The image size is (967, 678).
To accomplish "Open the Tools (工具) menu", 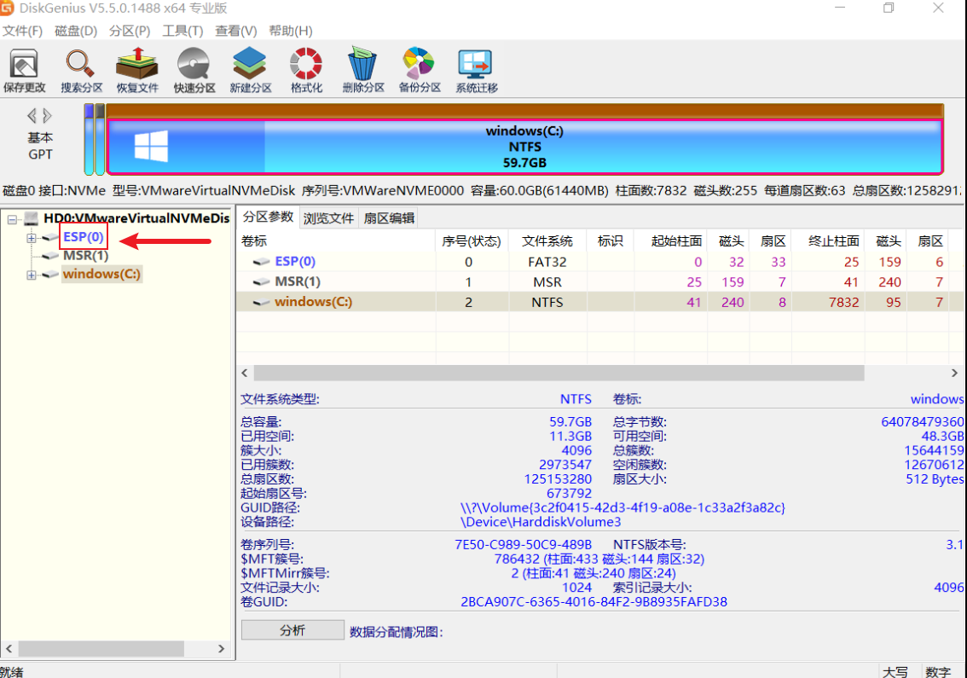I will [182, 31].
